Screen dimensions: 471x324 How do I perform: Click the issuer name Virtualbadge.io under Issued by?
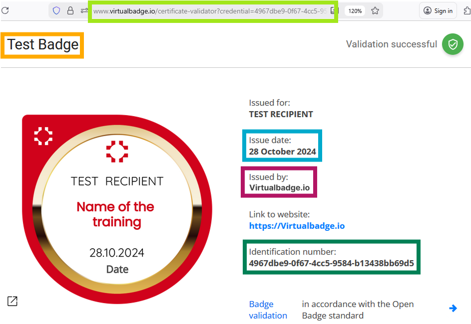tap(279, 187)
